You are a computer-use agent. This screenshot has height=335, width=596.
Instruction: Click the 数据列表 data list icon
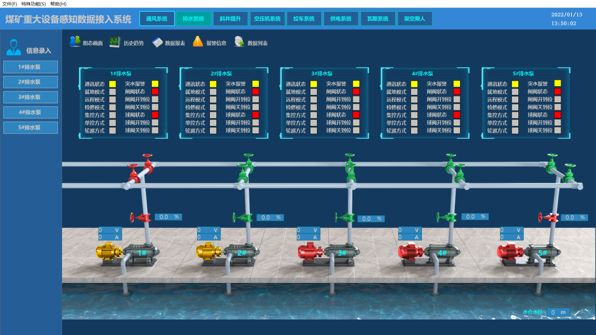[239, 42]
